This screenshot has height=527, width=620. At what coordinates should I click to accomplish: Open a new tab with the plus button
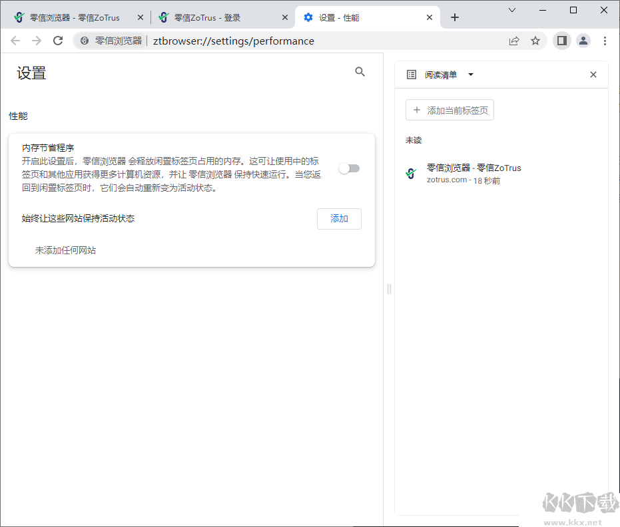[x=455, y=17]
